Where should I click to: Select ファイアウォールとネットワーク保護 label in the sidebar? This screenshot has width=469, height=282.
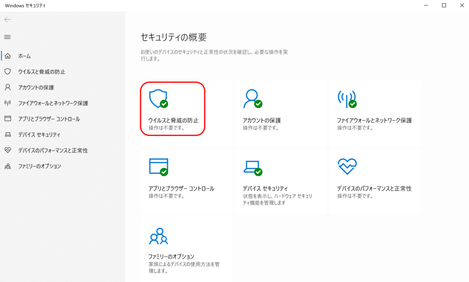(53, 103)
